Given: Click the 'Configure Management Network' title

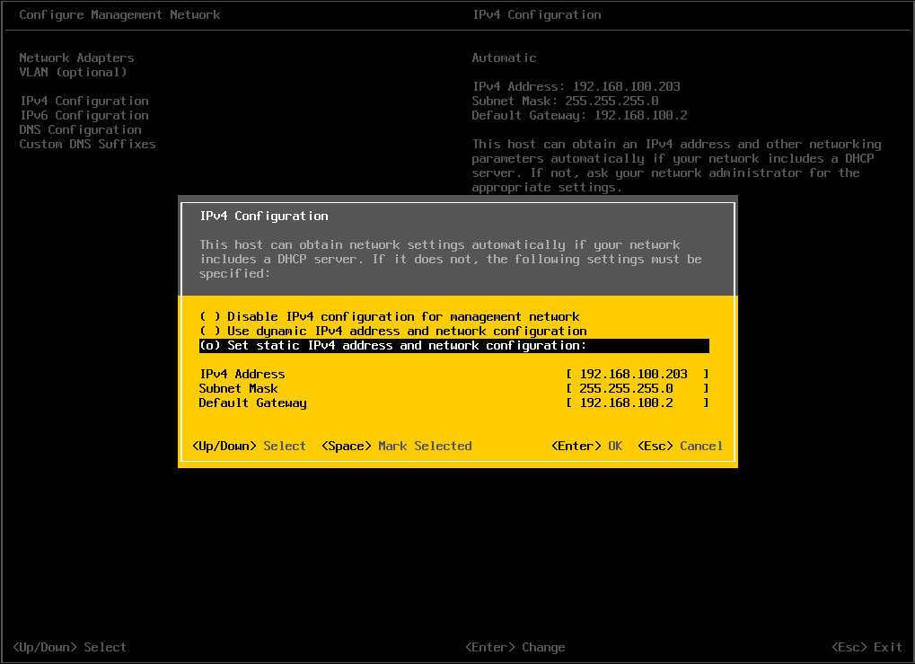Looking at the screenshot, I should click(x=119, y=14).
